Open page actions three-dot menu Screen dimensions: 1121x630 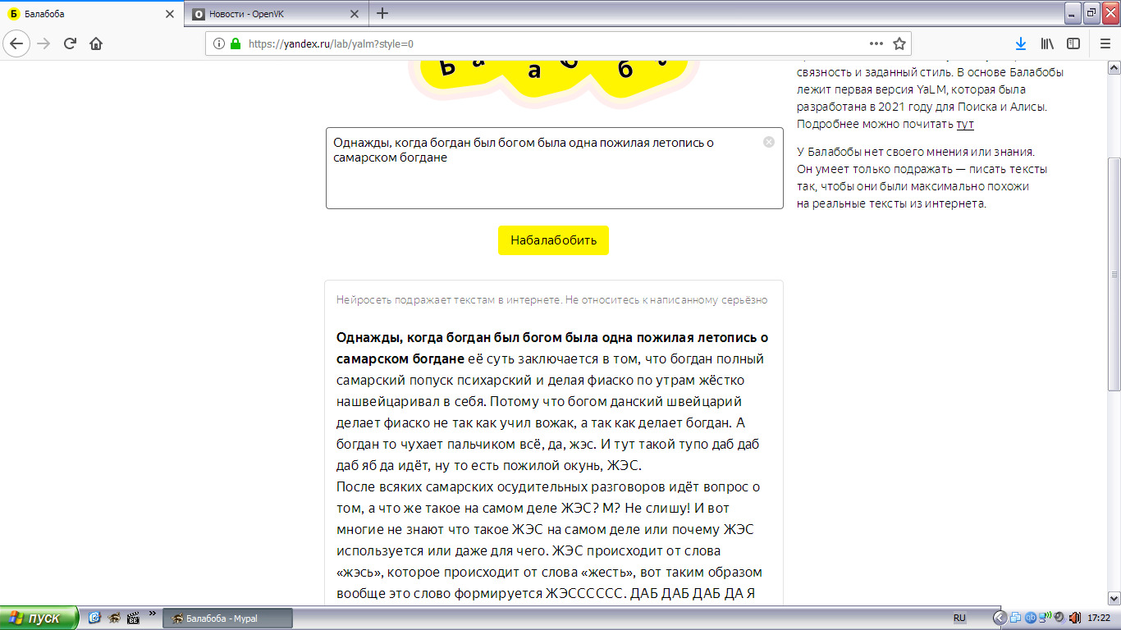876,43
